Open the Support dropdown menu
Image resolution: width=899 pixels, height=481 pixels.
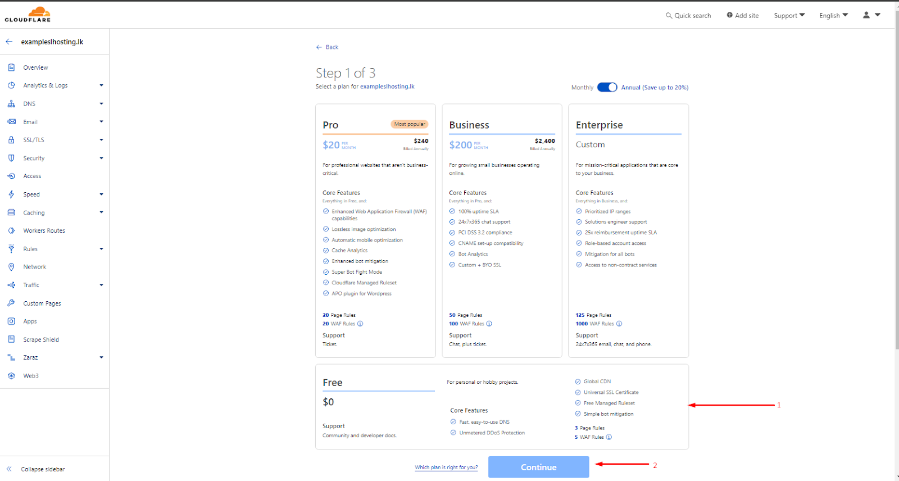(789, 16)
